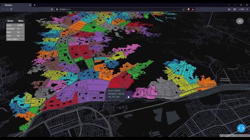This screenshot has width=250, height=140.
Task: Close the 'Updating...' tab
Action: 30,5
